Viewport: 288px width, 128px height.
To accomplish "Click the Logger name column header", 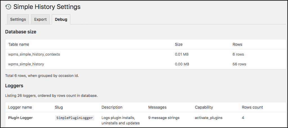I will click(20, 107).
